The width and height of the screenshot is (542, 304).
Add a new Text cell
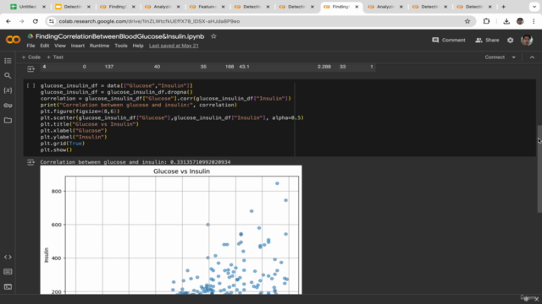(x=55, y=57)
